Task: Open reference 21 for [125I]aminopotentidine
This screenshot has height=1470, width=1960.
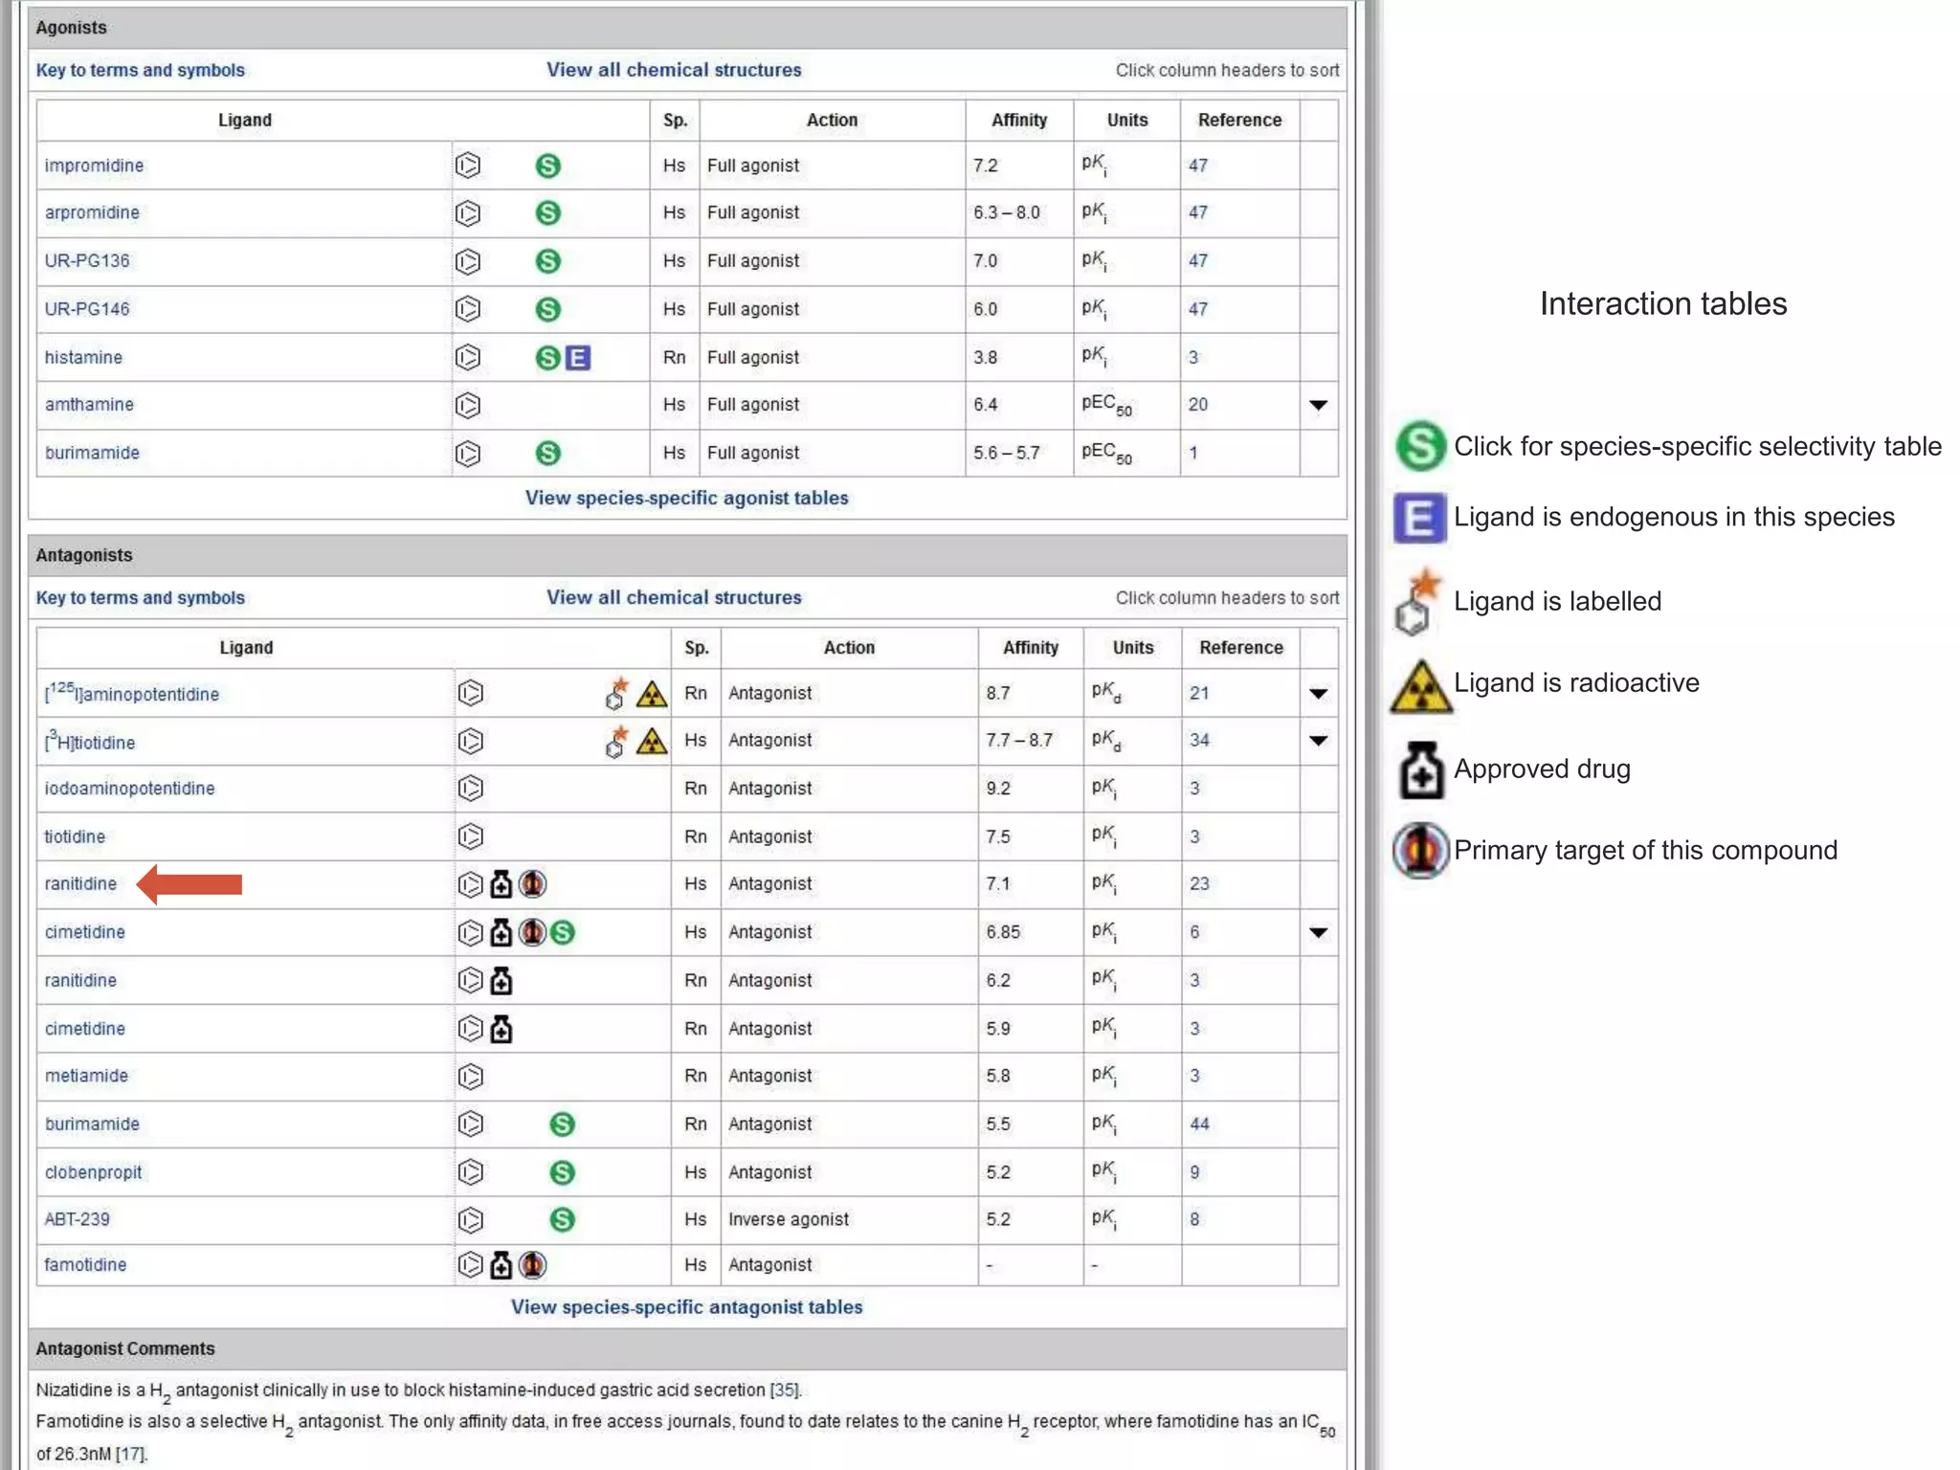Action: [1199, 693]
